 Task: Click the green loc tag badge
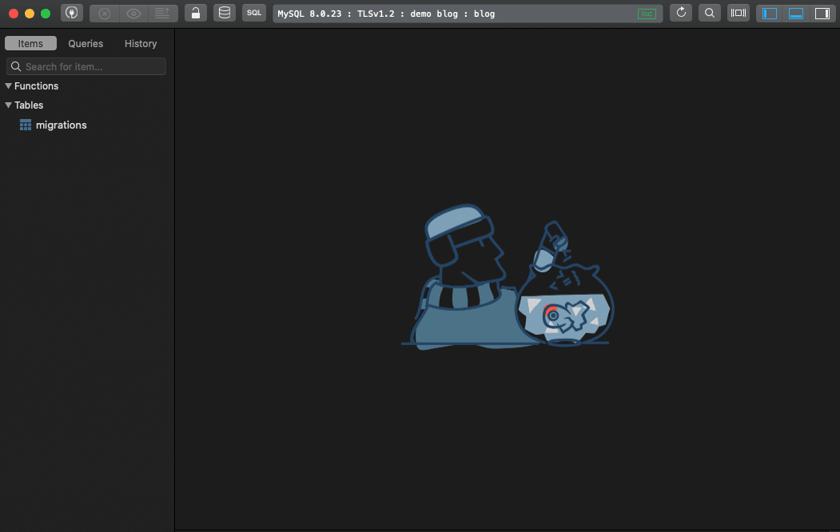coord(647,14)
